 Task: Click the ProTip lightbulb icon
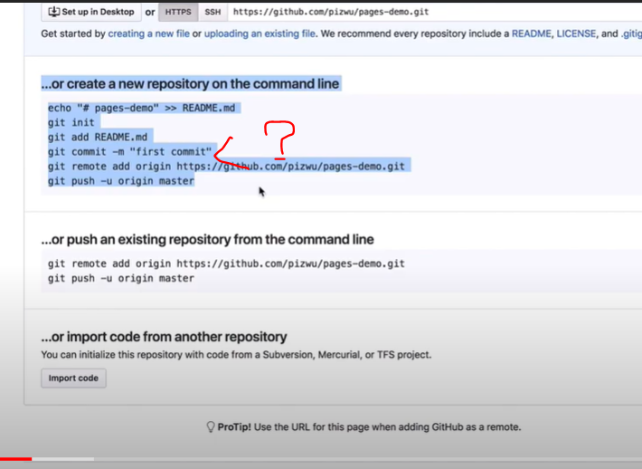[x=211, y=426]
